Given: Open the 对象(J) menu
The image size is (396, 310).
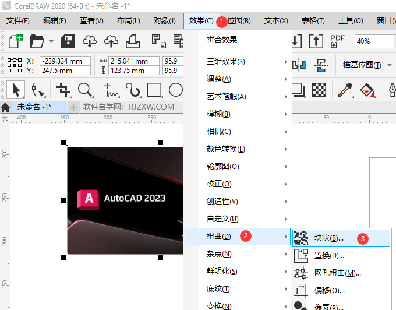Looking at the screenshot, I should (x=164, y=21).
